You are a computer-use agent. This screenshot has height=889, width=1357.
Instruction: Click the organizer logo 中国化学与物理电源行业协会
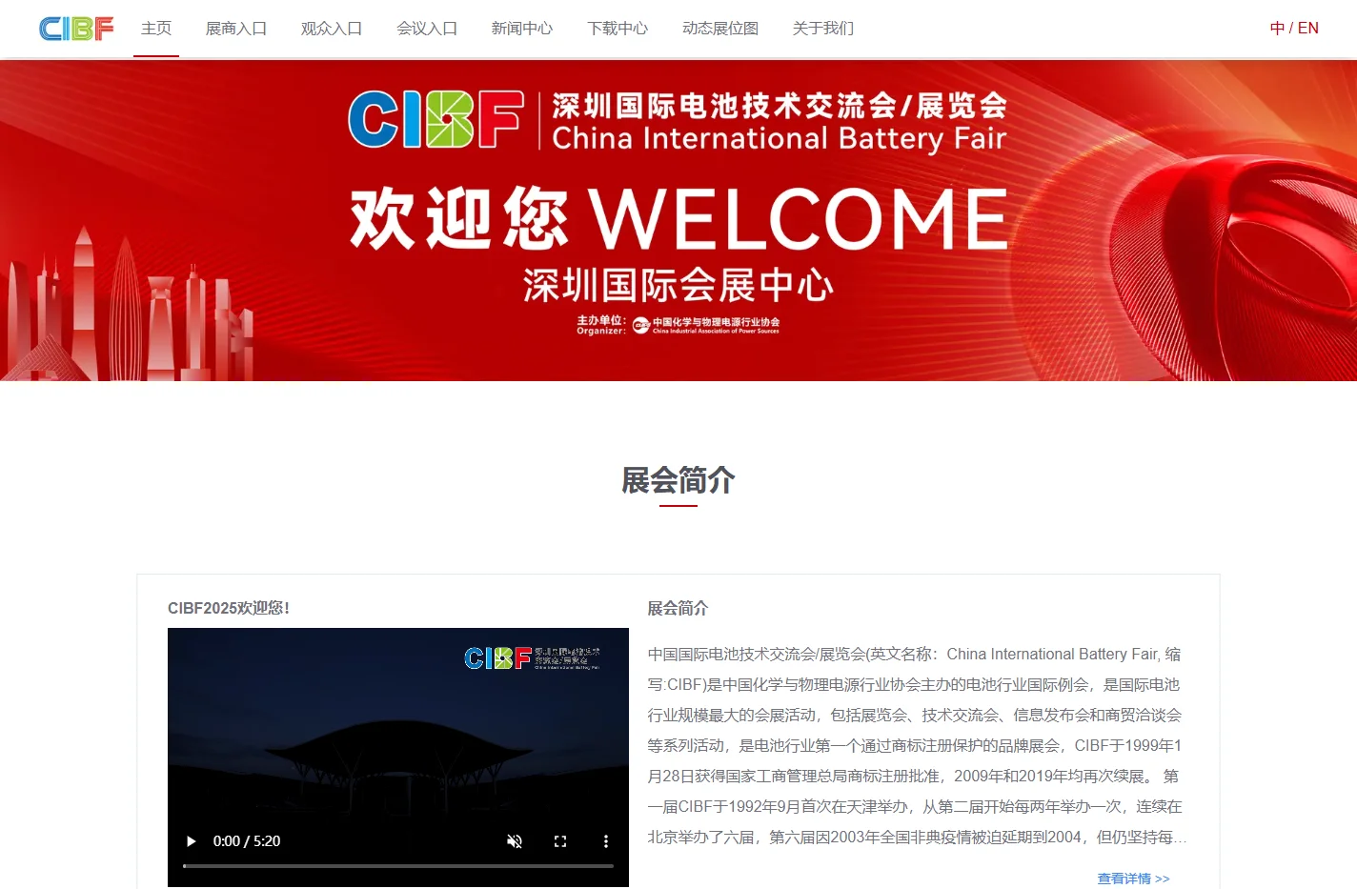(706, 325)
